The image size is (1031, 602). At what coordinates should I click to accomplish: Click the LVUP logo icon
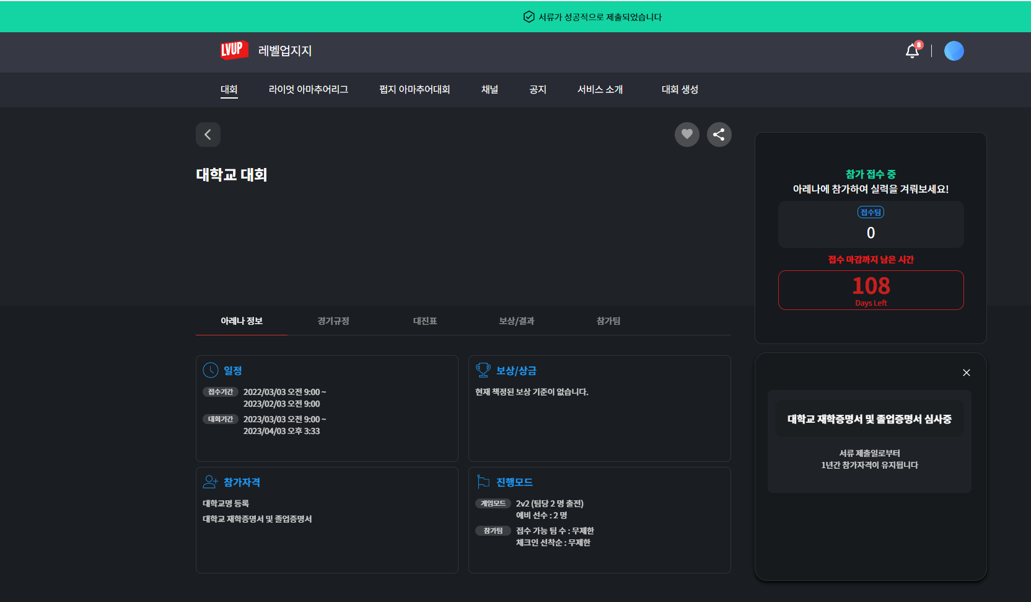(234, 50)
